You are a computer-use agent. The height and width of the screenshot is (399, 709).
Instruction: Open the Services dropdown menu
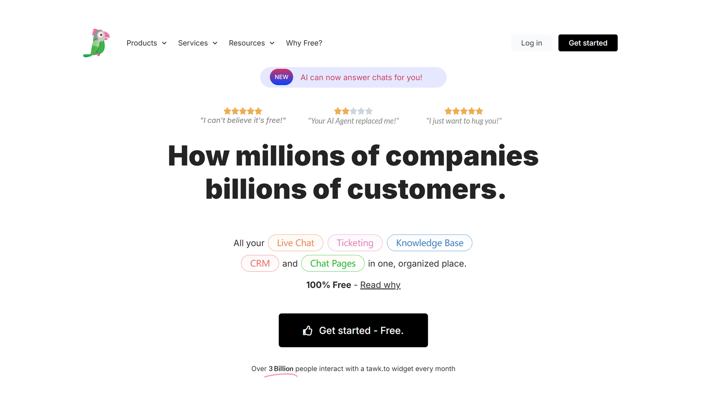coord(198,43)
